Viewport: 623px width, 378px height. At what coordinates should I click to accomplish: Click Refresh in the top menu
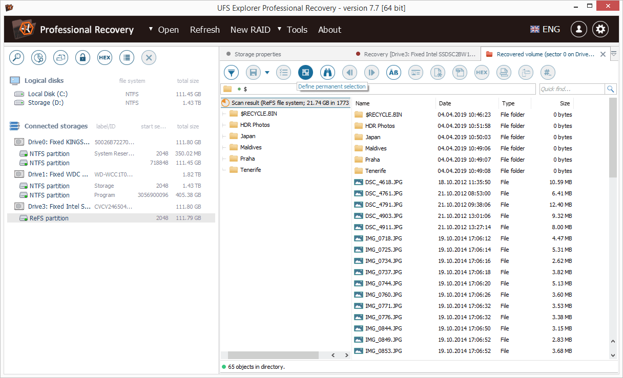point(205,30)
